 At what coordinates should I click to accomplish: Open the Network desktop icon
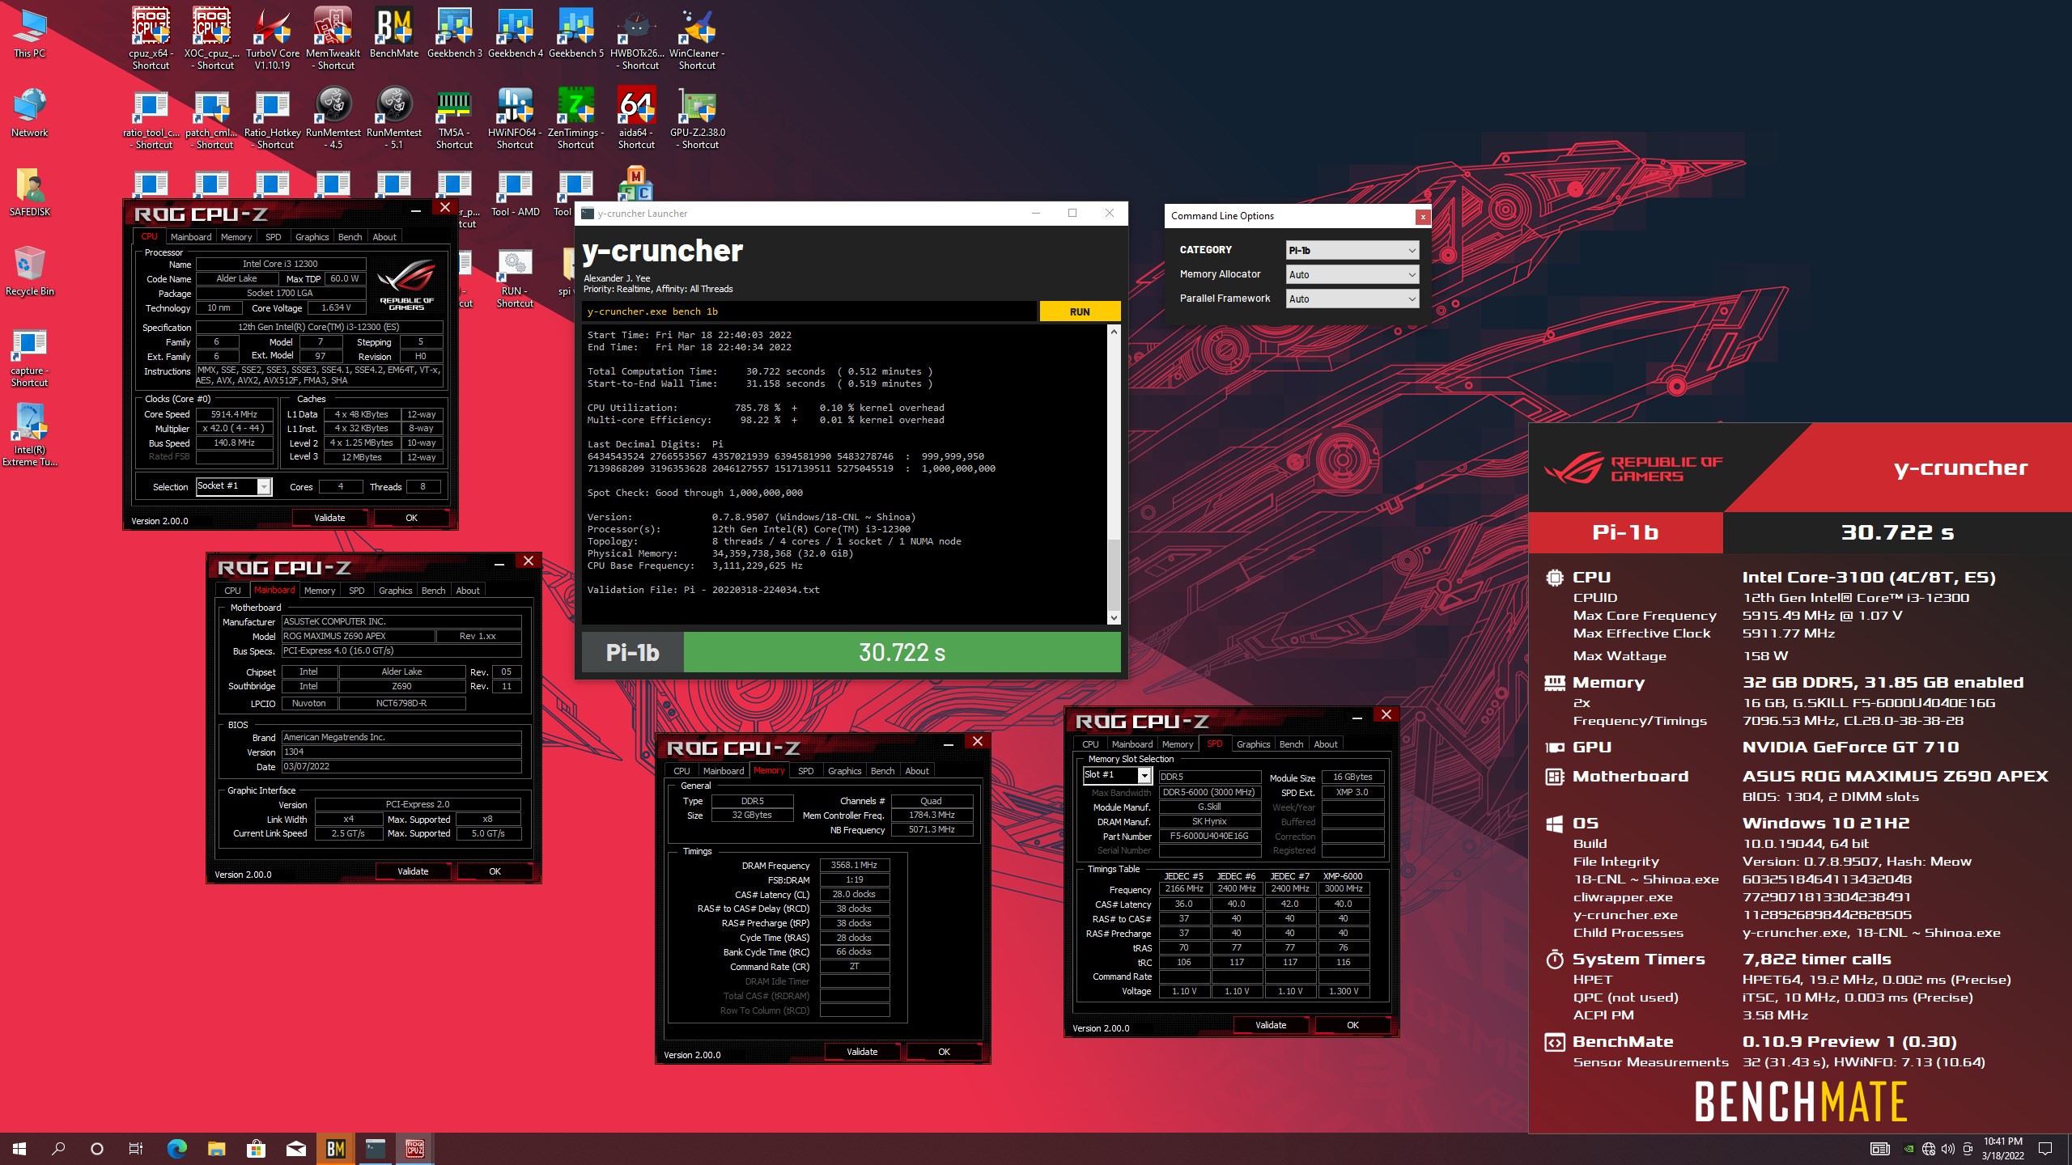point(30,112)
